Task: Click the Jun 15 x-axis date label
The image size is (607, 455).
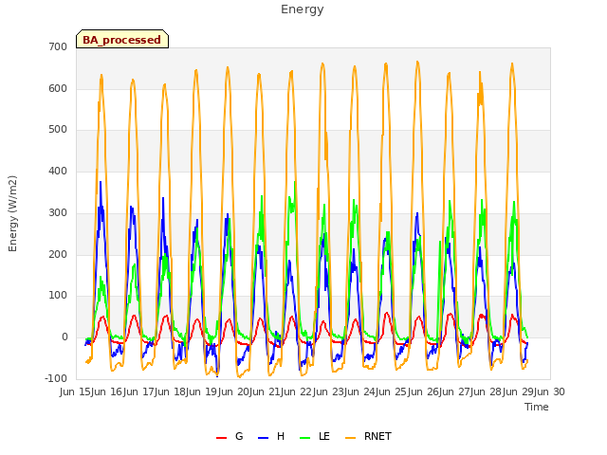Action: coord(74,391)
